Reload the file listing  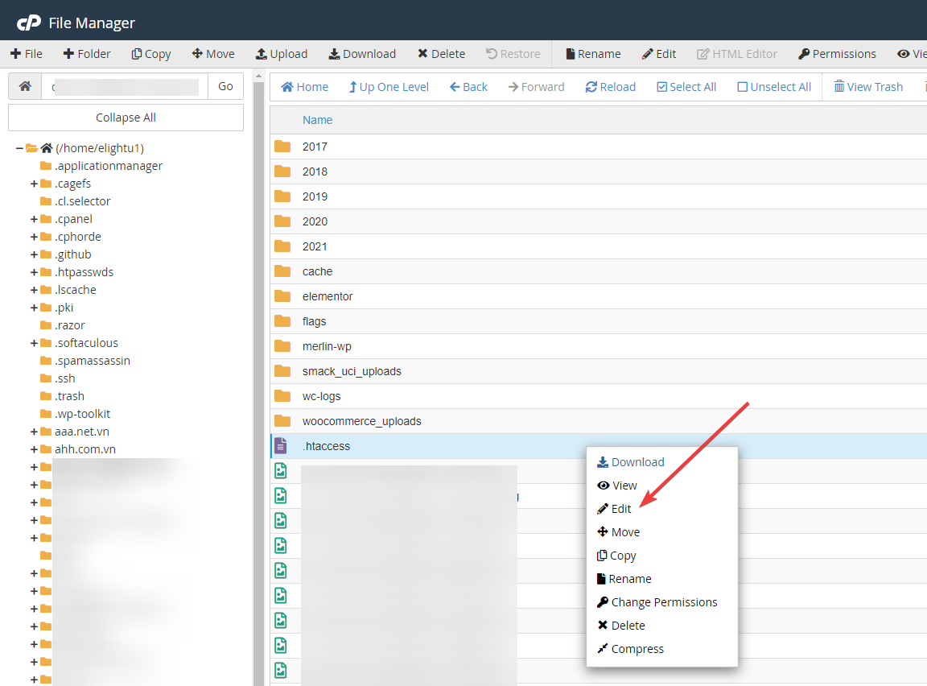(610, 87)
